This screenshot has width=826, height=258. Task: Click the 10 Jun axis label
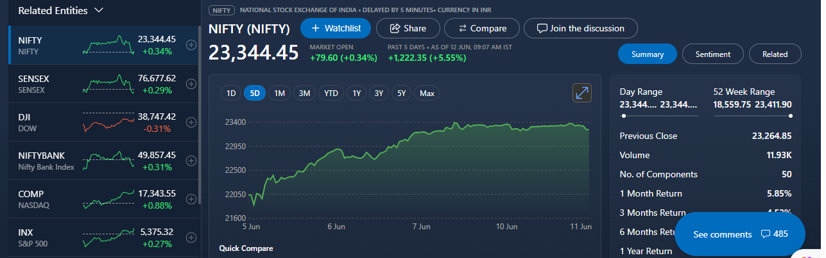[x=507, y=227]
